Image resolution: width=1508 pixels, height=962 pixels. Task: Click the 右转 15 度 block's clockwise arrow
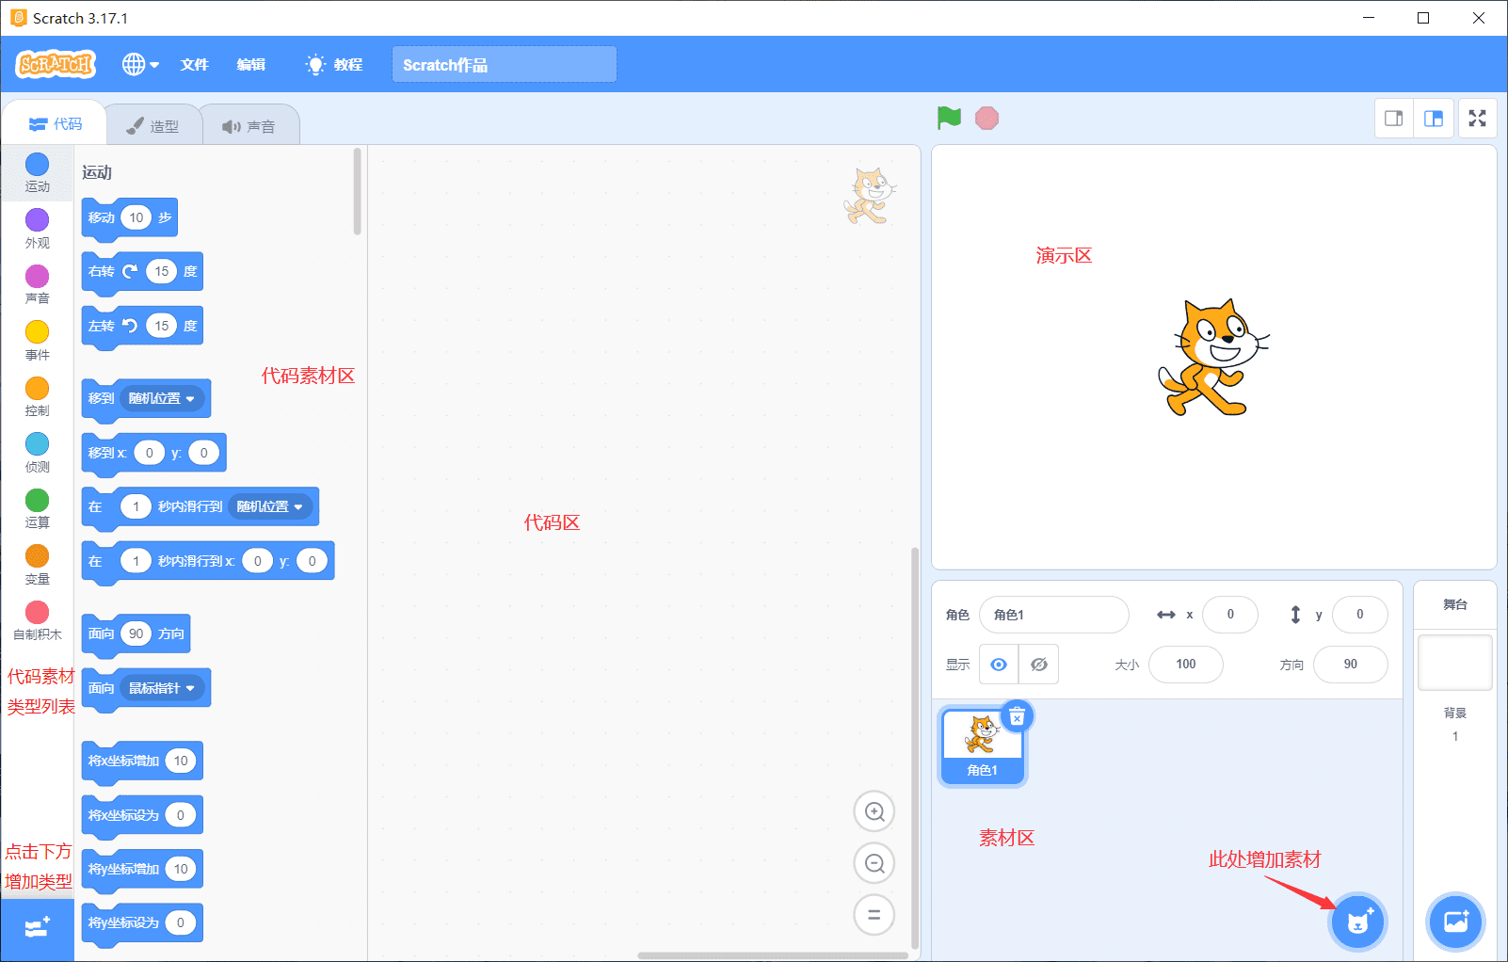pyautogui.click(x=131, y=271)
